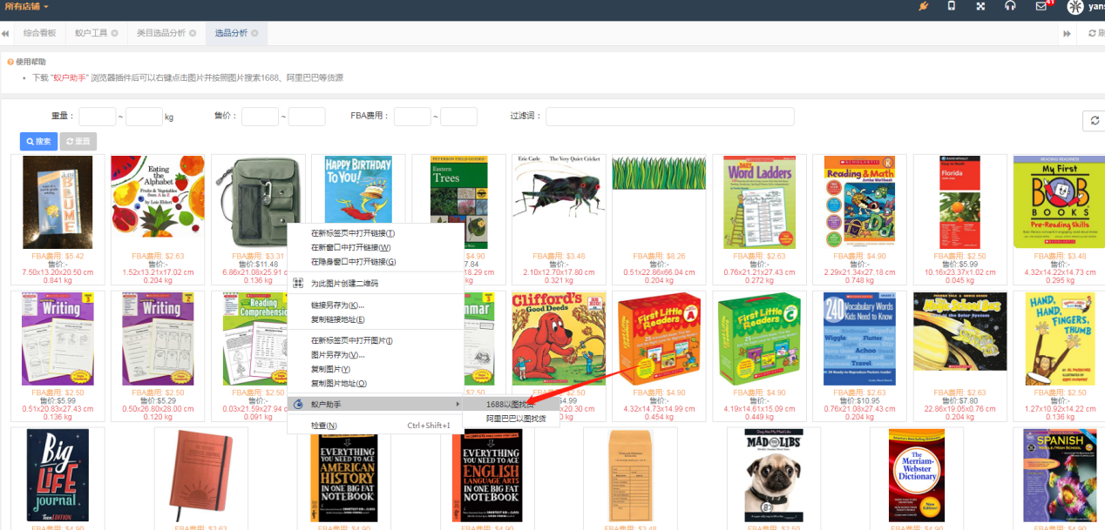Switch to the 综合看板 tab
This screenshot has height=530, width=1105.
(x=39, y=33)
